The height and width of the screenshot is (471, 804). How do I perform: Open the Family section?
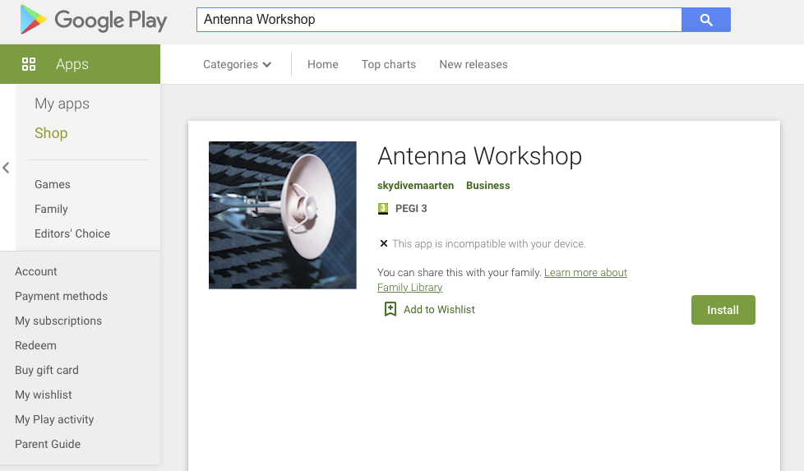51,209
